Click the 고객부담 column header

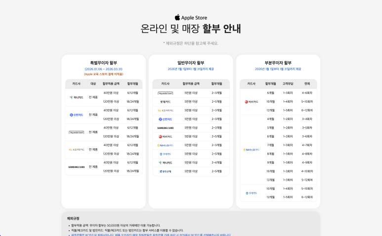pyautogui.click(x=288, y=84)
